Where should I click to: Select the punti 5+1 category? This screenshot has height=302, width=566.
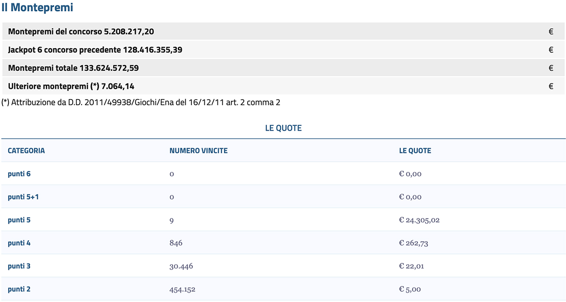pyautogui.click(x=23, y=197)
